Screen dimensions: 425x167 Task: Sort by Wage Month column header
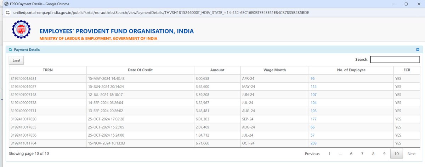(274, 70)
